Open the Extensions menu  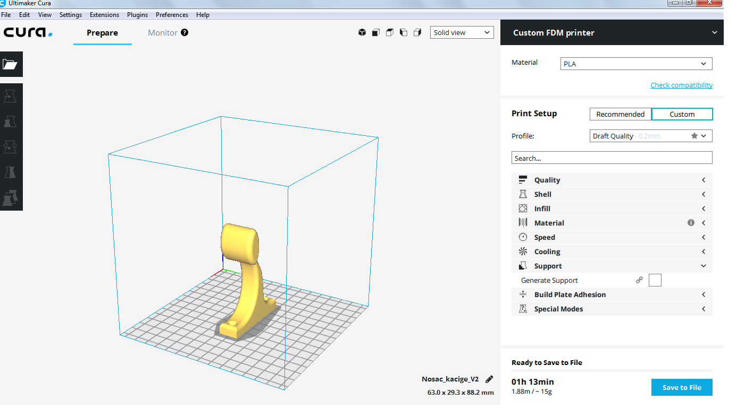tap(104, 15)
